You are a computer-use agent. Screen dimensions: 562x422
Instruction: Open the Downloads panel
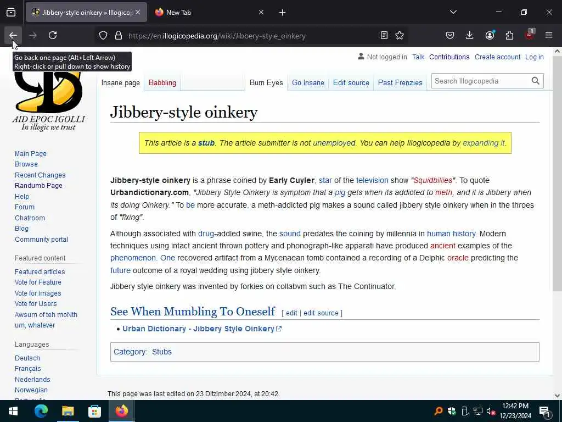click(470, 35)
